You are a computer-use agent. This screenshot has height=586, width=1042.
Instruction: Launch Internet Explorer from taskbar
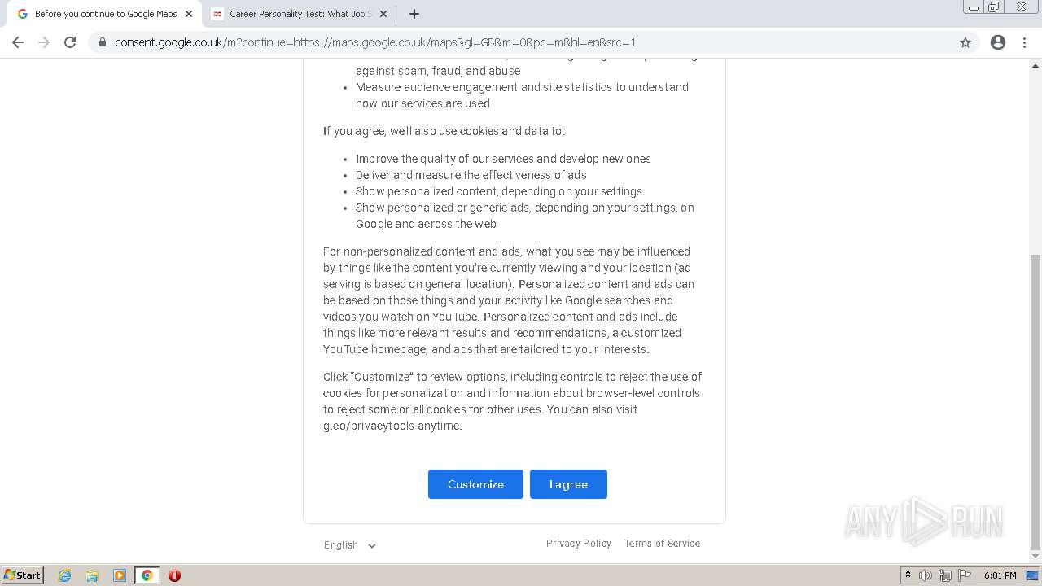[65, 575]
